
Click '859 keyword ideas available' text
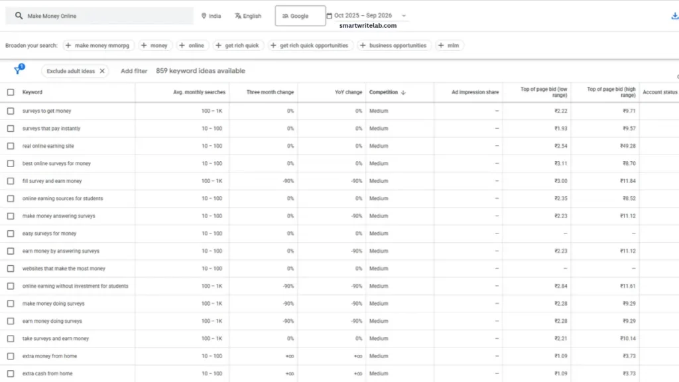tap(200, 70)
